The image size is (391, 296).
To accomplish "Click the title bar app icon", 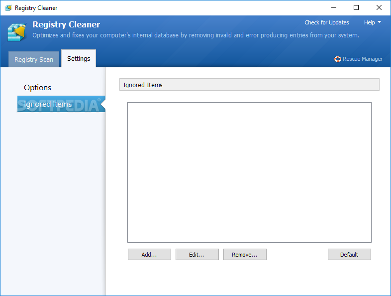I will point(8,8).
